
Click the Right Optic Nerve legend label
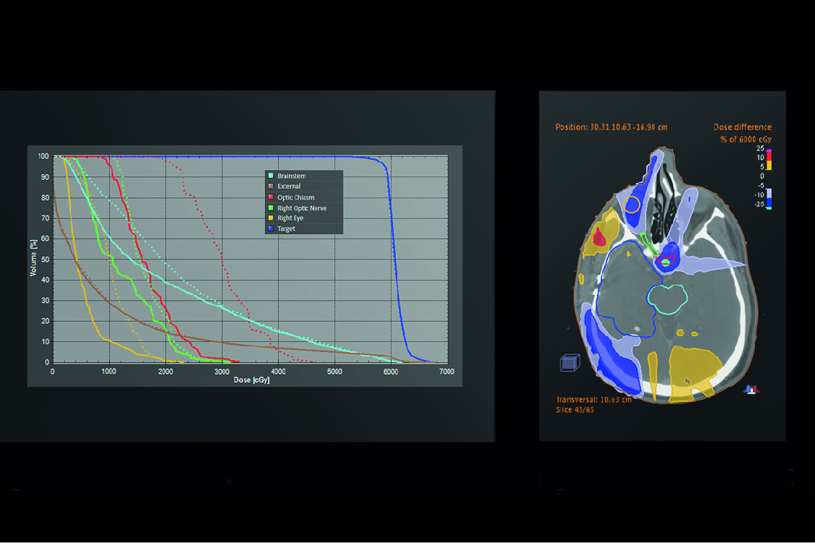[x=302, y=208]
